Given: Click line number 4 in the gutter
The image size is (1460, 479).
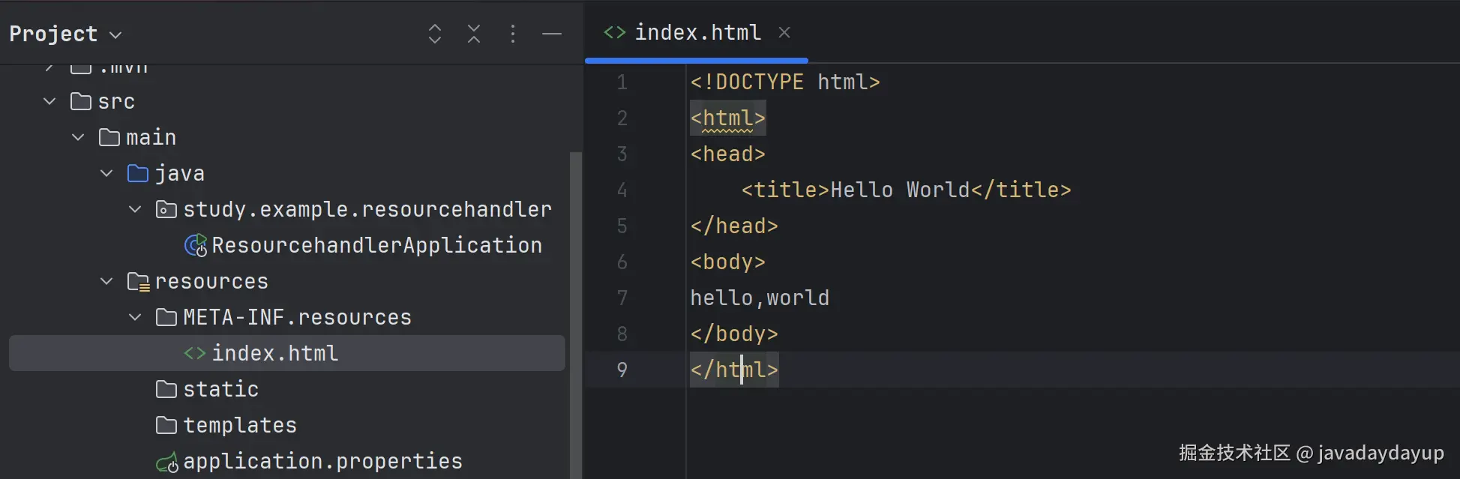Looking at the screenshot, I should coord(622,190).
